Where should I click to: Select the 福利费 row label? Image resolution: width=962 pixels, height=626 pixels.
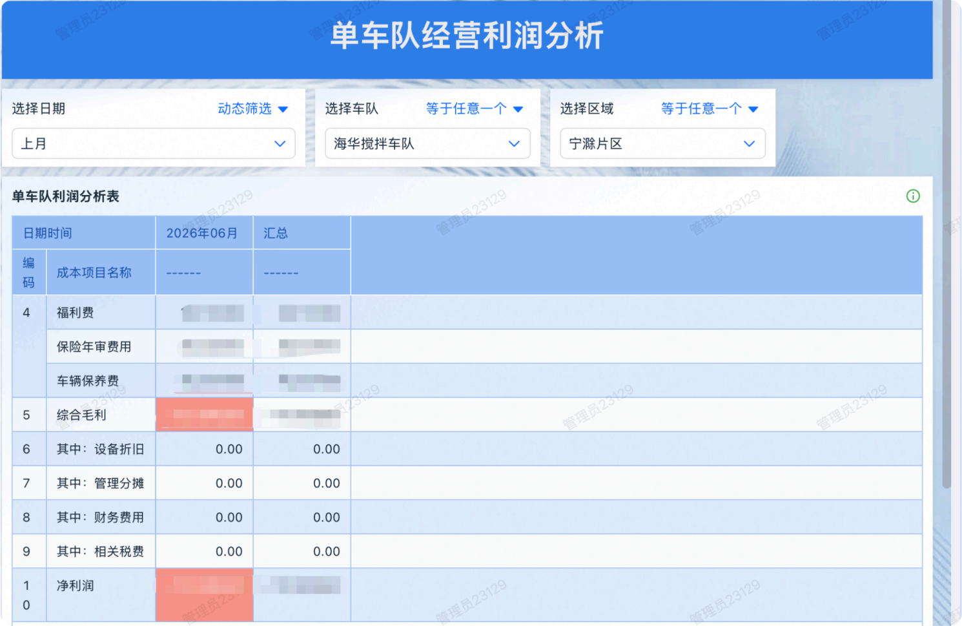(x=76, y=313)
